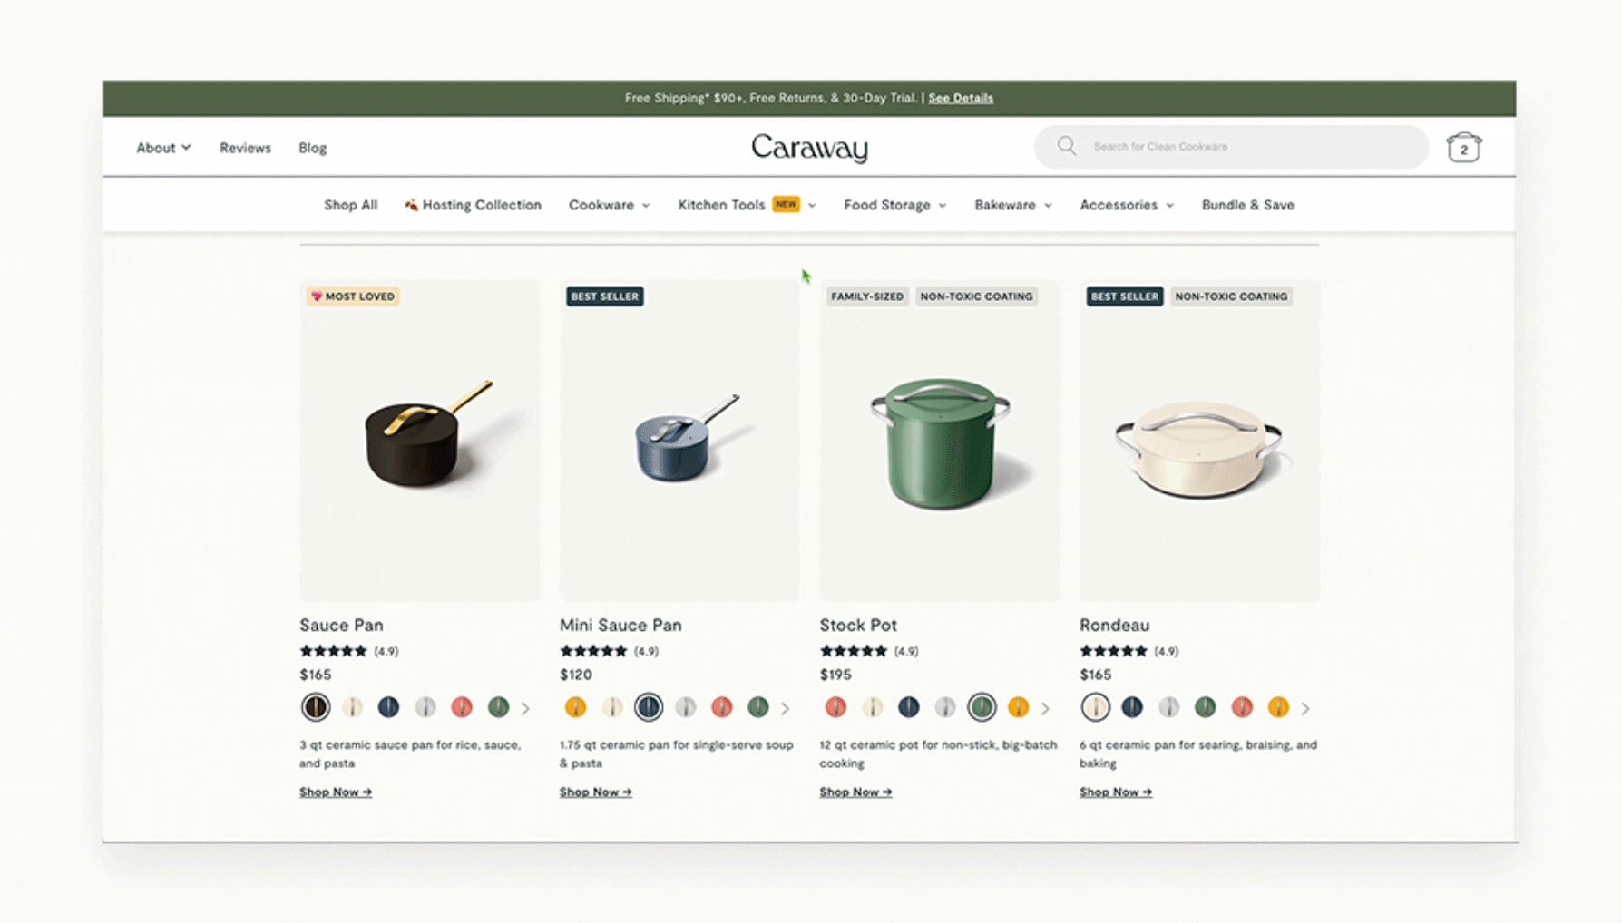Open the Sauce Pan product title
The width and height of the screenshot is (1622, 923).
(341, 625)
